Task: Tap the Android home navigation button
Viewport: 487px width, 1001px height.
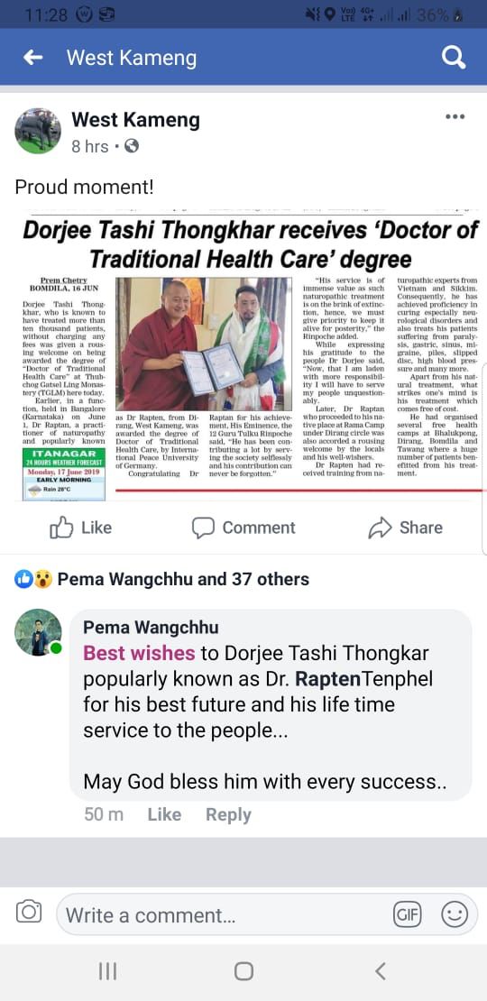Action: click(x=243, y=971)
